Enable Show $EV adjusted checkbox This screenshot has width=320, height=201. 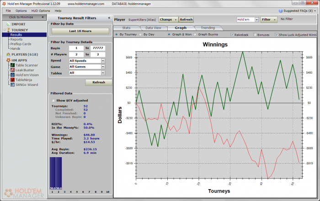[53, 100]
